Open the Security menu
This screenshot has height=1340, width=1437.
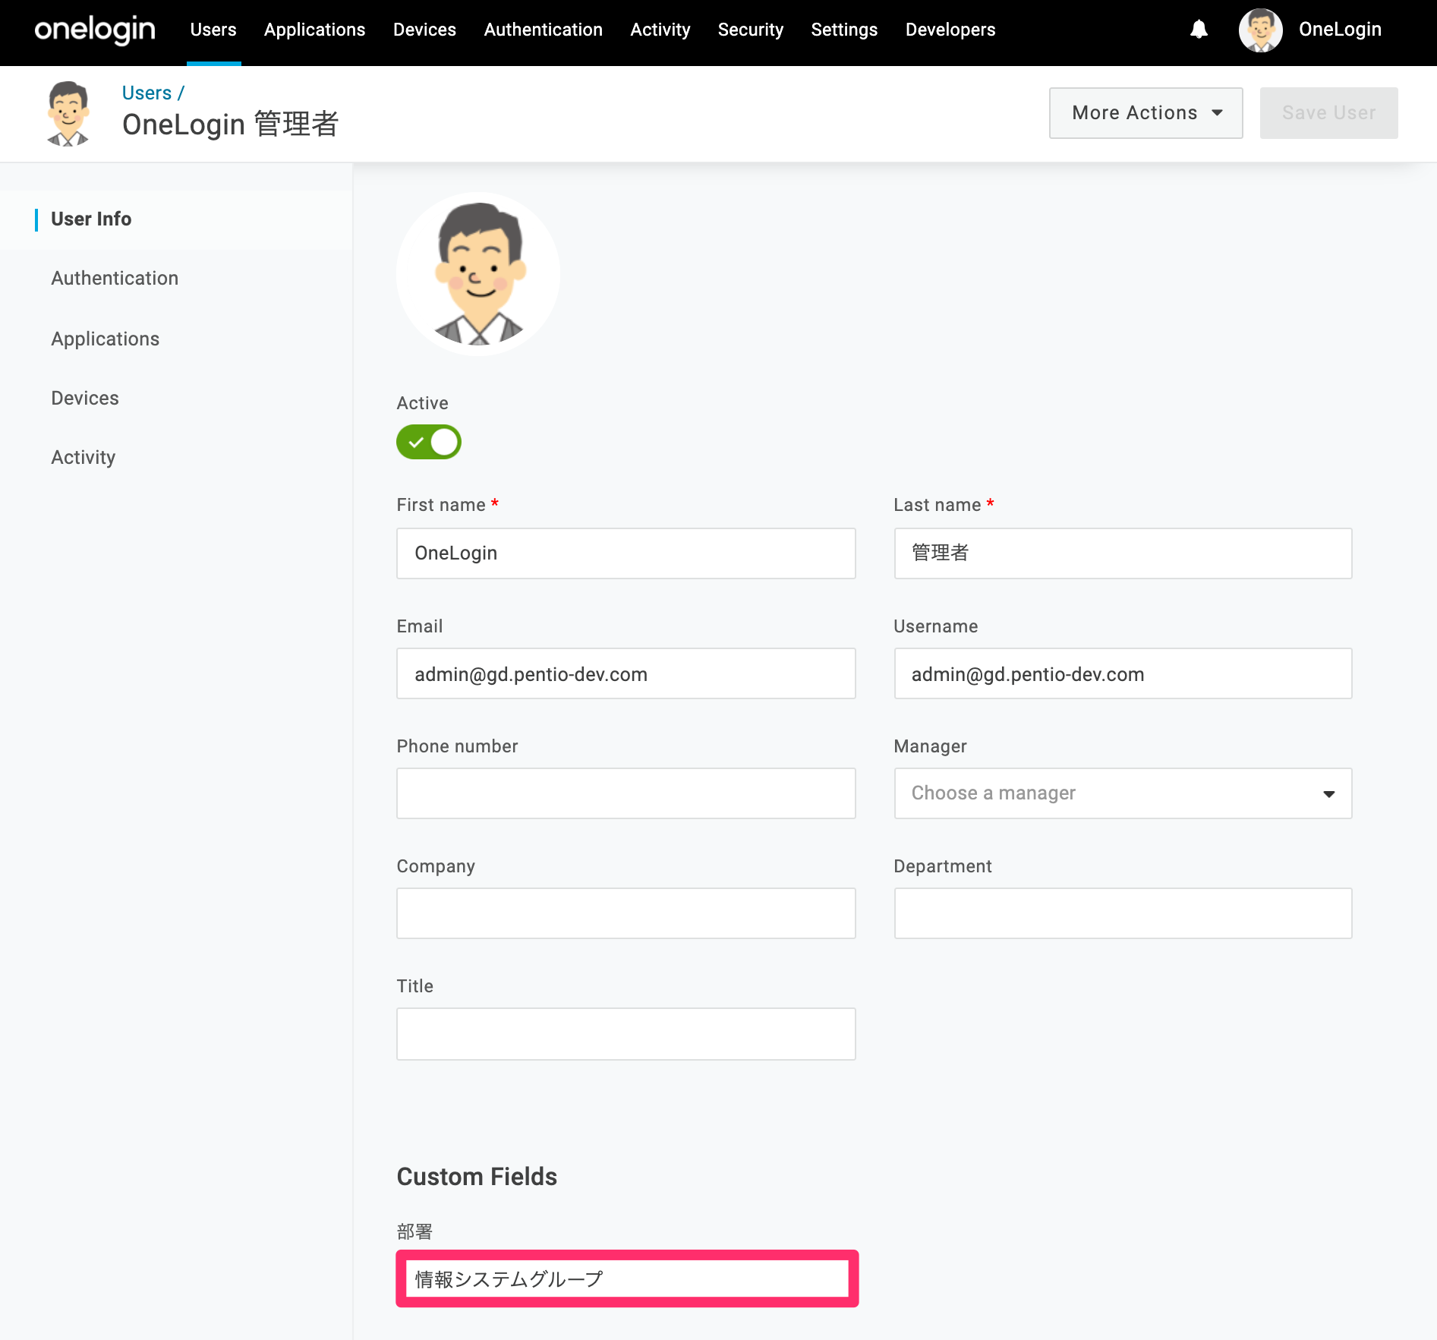pyautogui.click(x=750, y=30)
